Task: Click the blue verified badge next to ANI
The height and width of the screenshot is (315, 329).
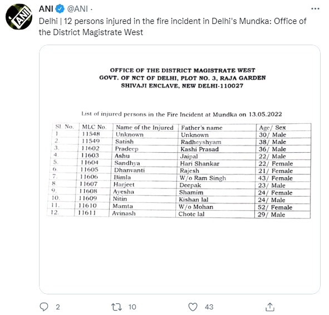Action: coord(60,9)
